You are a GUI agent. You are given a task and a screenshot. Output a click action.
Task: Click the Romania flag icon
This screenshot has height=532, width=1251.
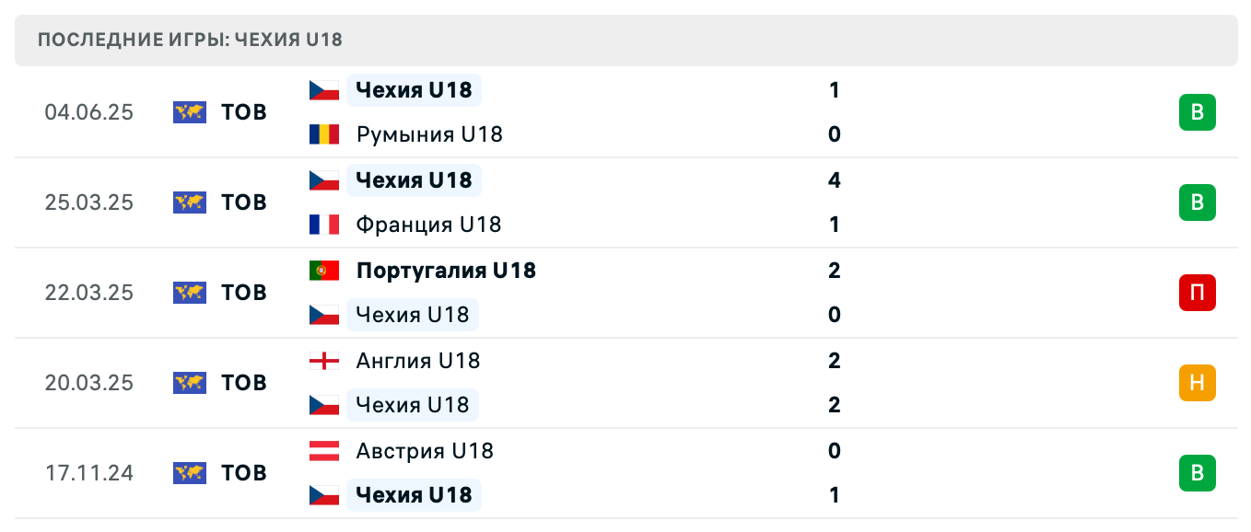(x=323, y=134)
